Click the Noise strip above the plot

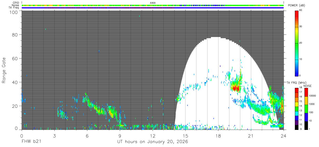click(153, 5)
